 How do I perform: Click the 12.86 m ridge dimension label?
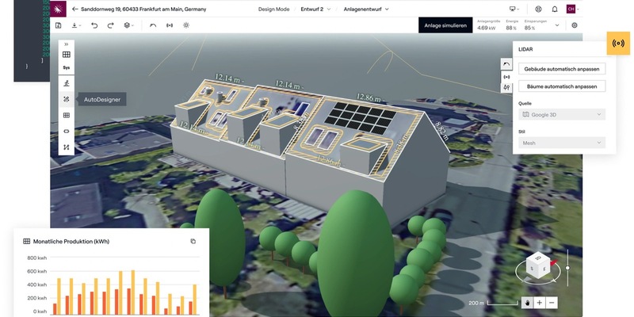[x=369, y=97]
